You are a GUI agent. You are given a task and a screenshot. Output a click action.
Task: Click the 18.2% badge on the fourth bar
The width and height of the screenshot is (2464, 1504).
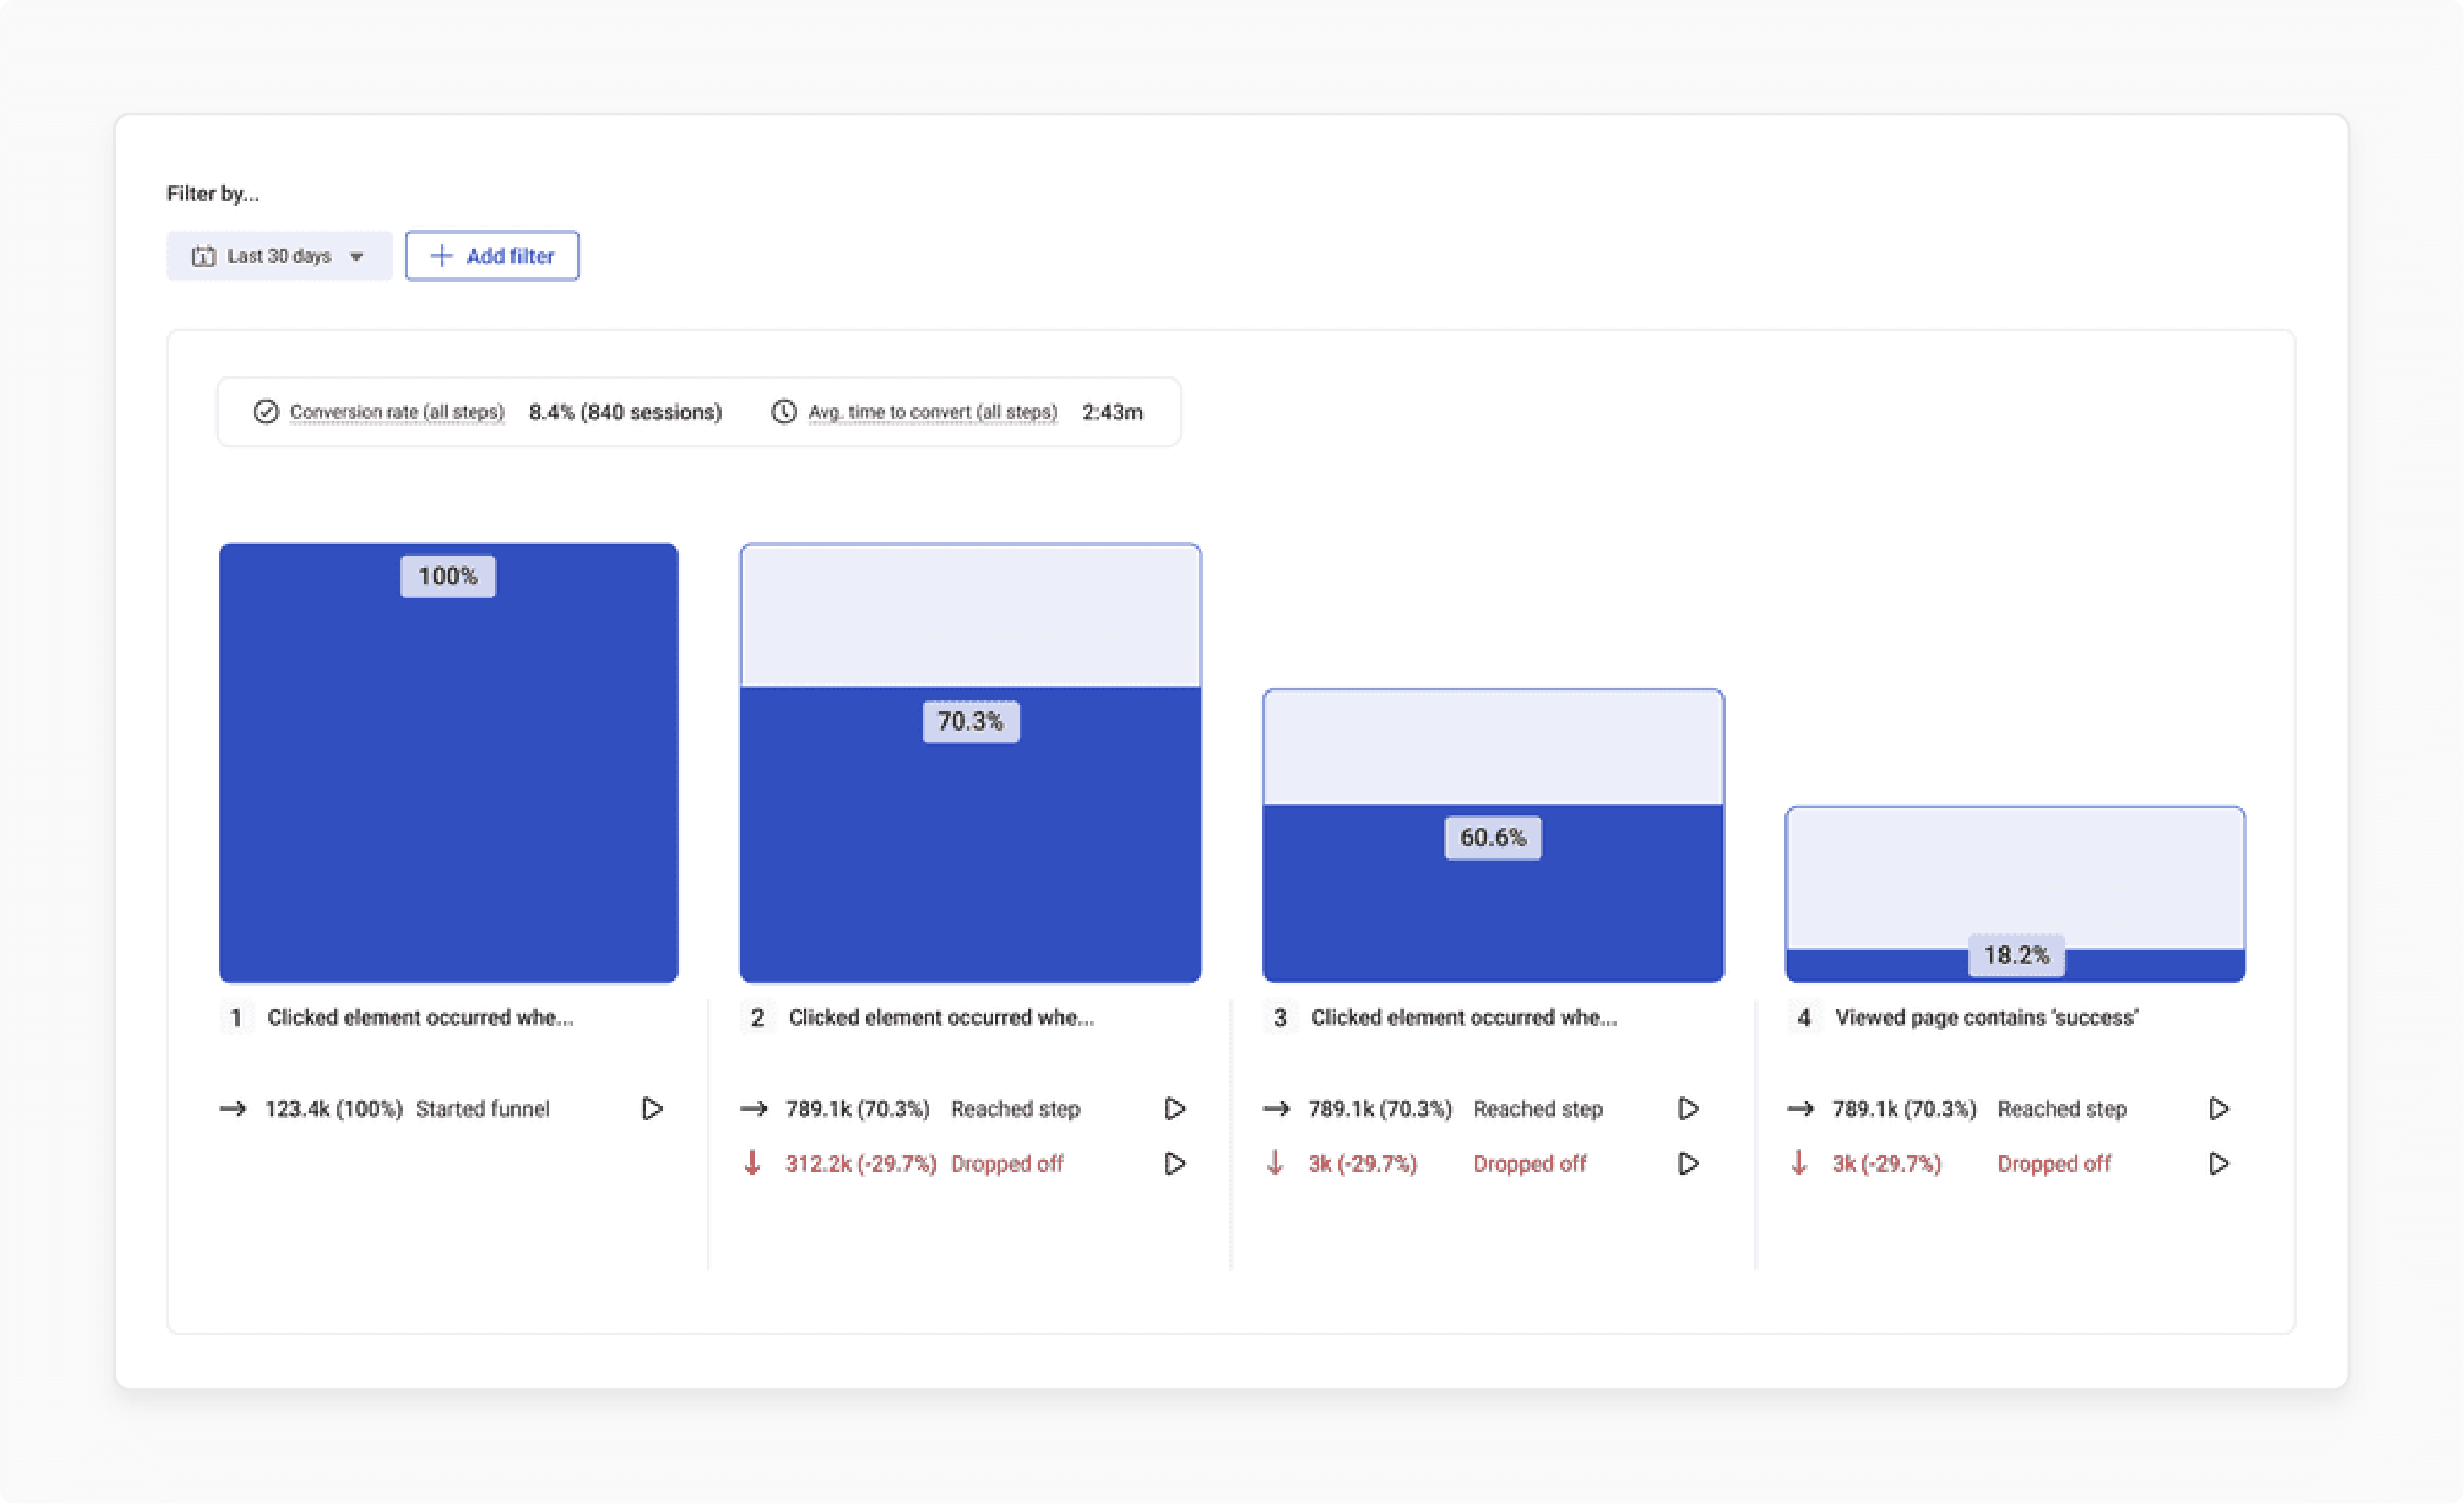2016,955
